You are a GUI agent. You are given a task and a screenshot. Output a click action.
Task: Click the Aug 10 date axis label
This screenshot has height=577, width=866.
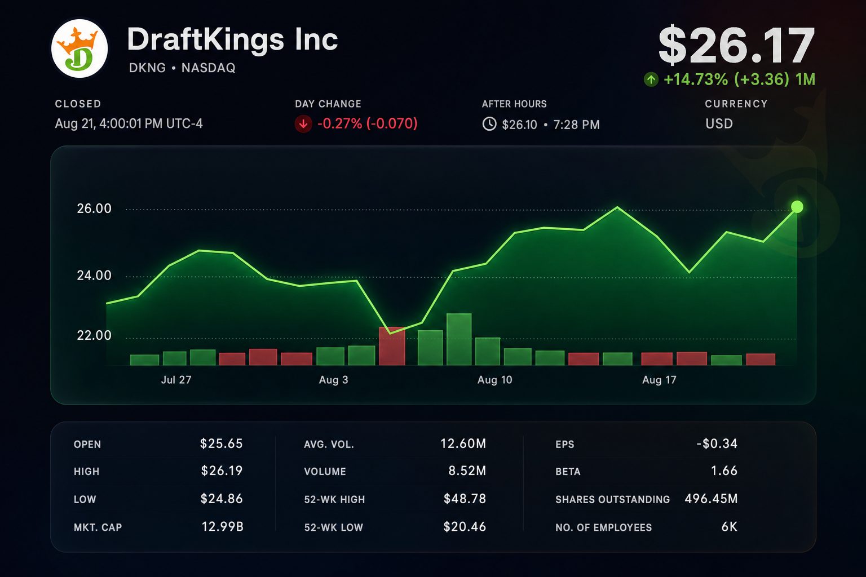click(494, 380)
